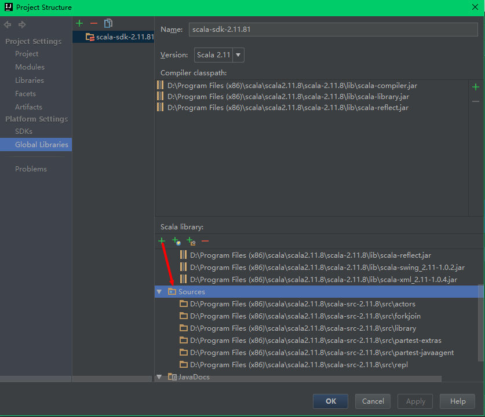Viewport: 485px width, 417px height.
Task: Select the src\partest-extras source folder
Action: click(316, 341)
